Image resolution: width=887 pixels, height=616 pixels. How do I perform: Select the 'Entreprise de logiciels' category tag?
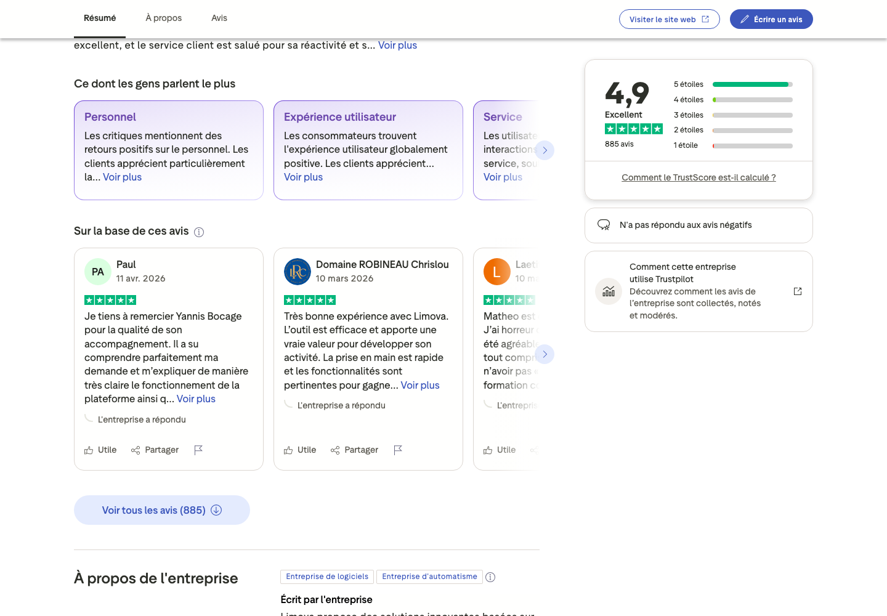point(326,577)
